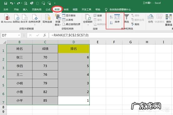Switch to the 审阅 ribbon tab
Viewport: 173px width, 115px height.
(66, 10)
